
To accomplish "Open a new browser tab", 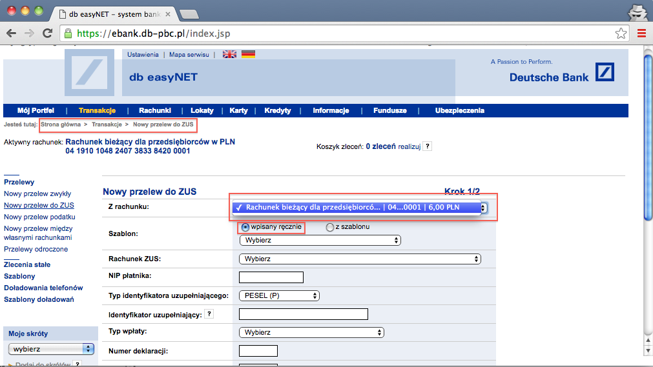I will pyautogui.click(x=189, y=15).
